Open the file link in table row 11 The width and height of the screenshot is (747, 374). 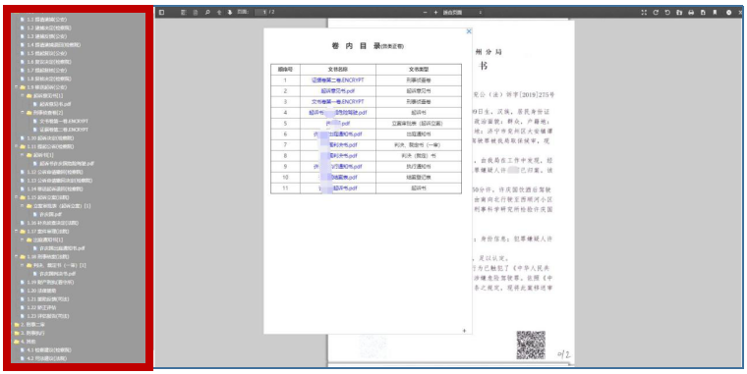point(338,188)
